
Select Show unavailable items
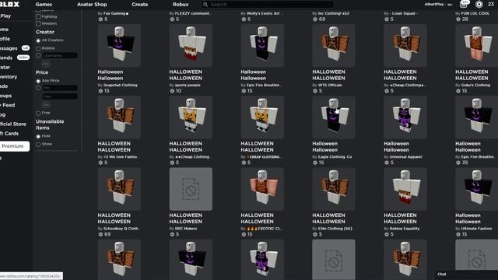[x=38, y=145]
